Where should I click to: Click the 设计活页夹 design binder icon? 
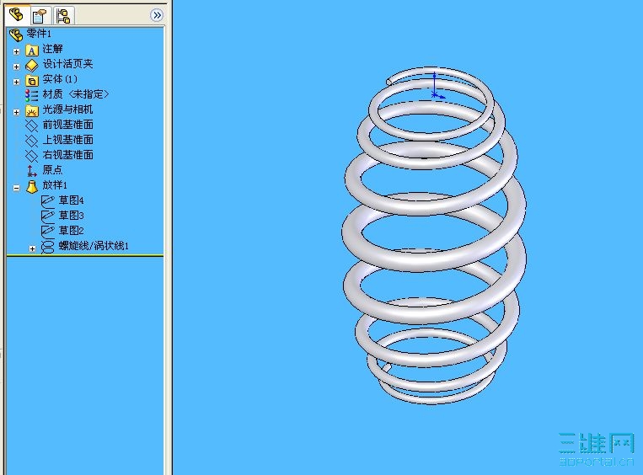[x=32, y=66]
